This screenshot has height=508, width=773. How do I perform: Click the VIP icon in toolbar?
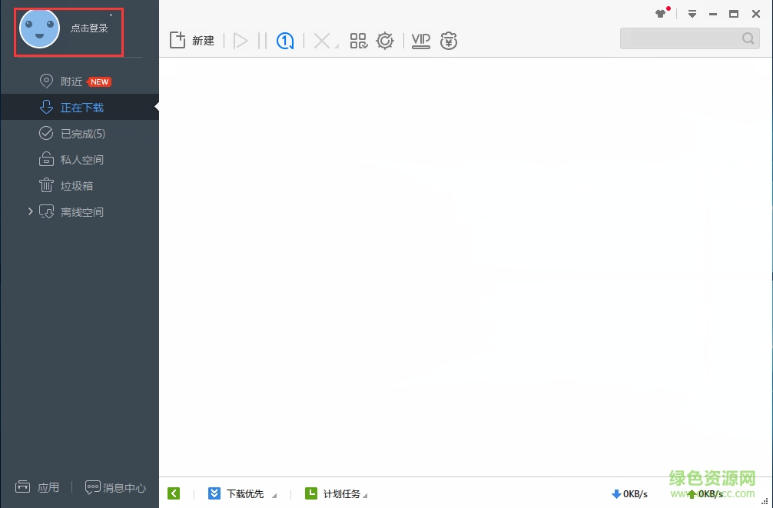[420, 41]
